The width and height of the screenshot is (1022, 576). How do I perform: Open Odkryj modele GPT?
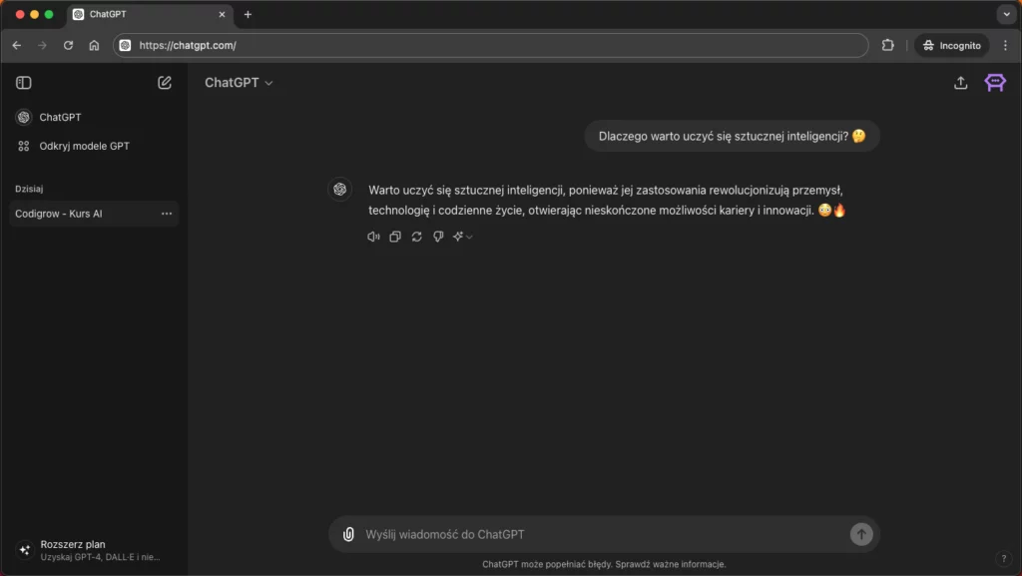(84, 146)
